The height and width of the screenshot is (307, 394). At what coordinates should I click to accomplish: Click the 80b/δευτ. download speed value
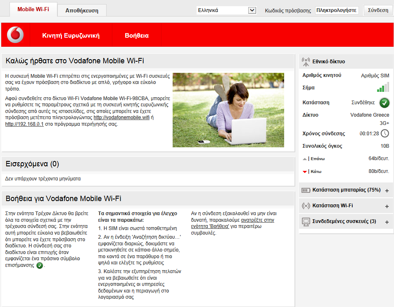tap(379, 171)
